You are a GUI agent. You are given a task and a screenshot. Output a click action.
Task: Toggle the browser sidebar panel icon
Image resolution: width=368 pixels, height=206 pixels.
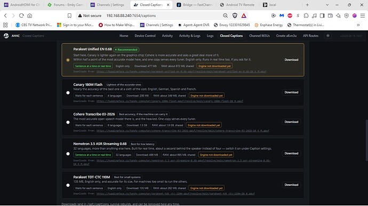tap(322, 15)
